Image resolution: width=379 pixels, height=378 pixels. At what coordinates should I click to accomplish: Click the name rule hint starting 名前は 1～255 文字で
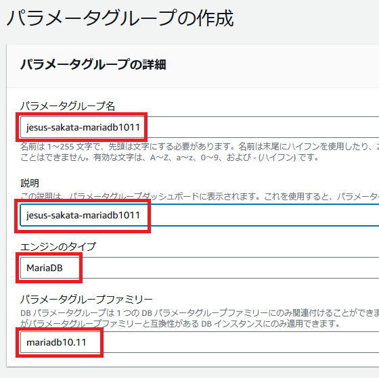pos(200,146)
